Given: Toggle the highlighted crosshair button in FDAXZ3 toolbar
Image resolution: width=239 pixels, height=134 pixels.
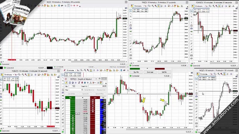Looking at the screenshot, I should [220, 6].
